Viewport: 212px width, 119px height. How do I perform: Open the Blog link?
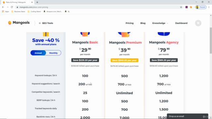[143, 23]
